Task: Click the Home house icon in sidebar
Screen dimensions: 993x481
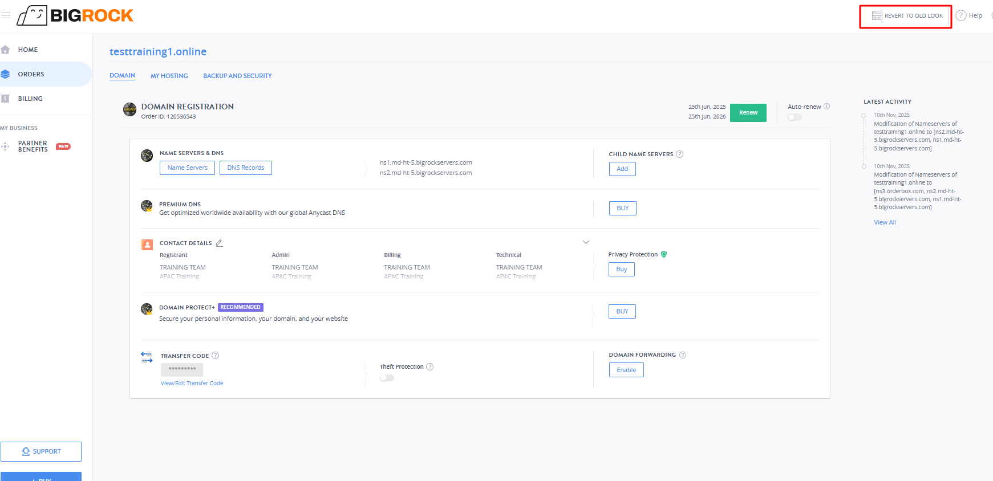Action: pos(6,50)
